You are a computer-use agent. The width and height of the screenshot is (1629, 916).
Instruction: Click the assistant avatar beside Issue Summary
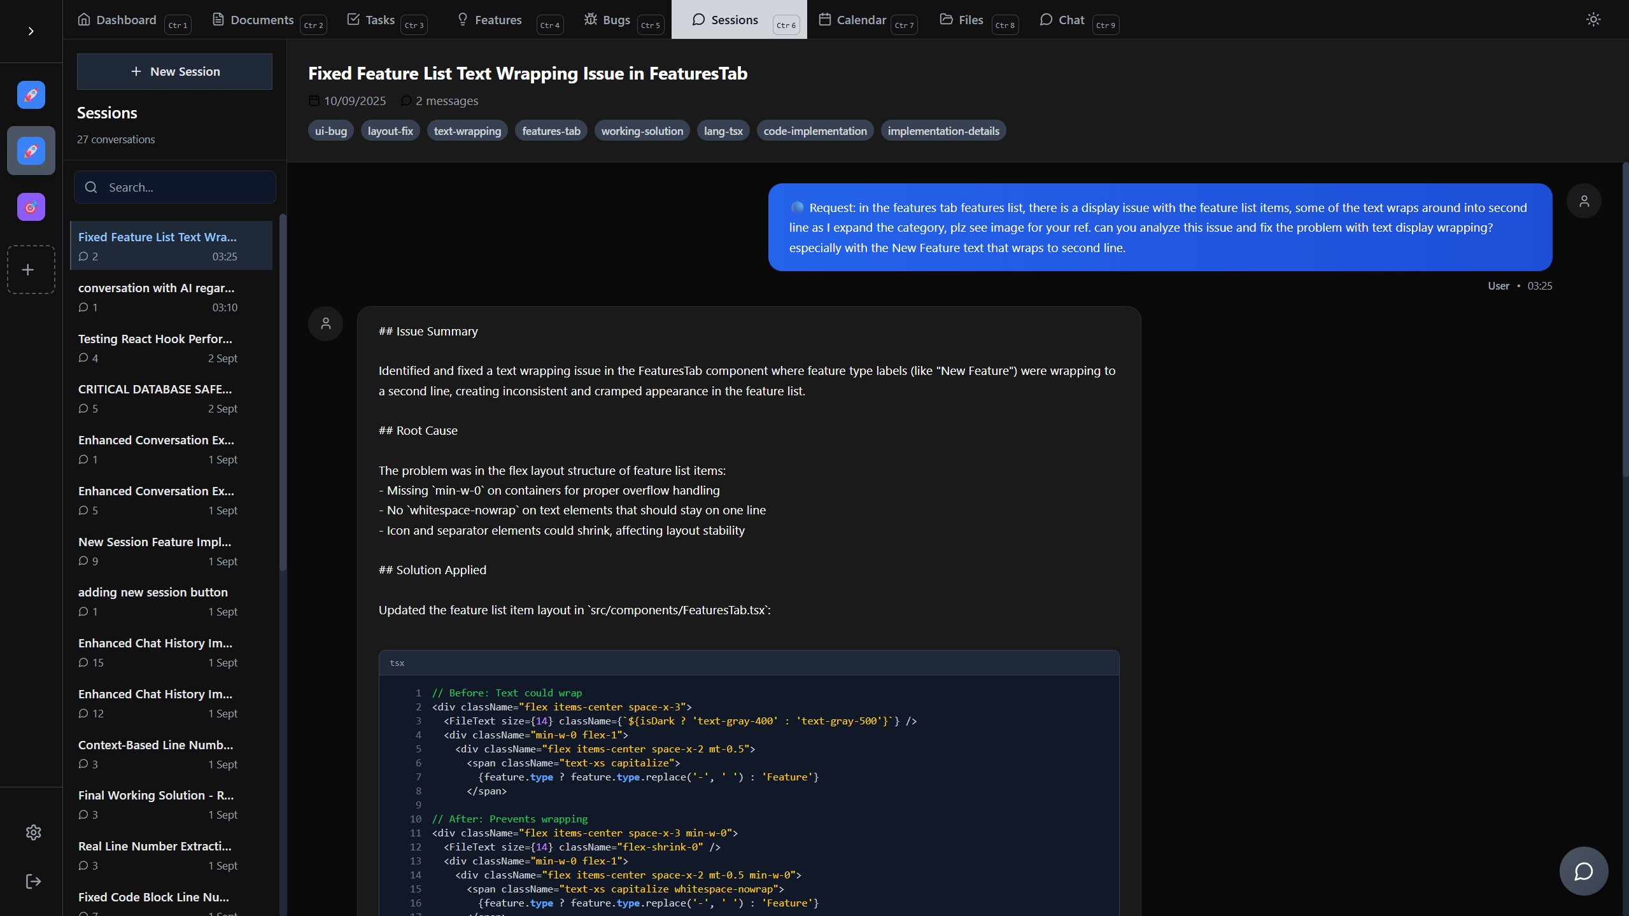pos(325,324)
